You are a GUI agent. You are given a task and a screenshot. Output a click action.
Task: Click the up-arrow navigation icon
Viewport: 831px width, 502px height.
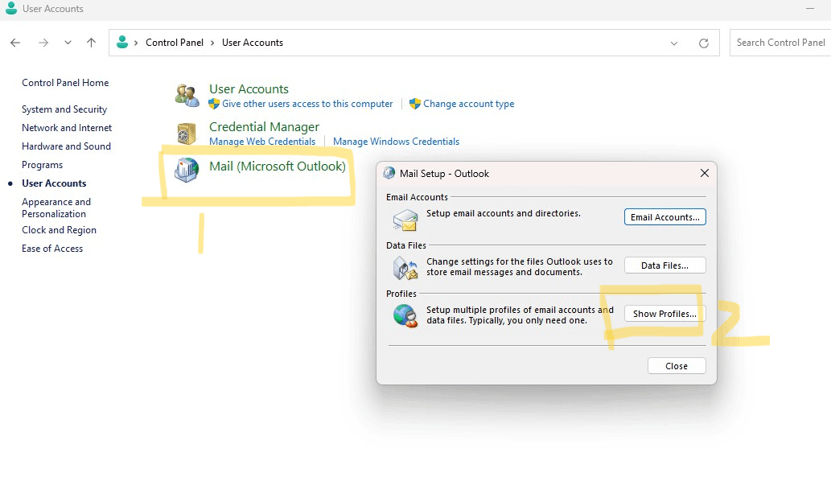pos(91,42)
